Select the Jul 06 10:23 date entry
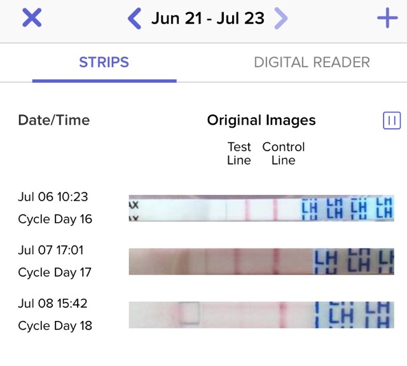 tap(53, 196)
